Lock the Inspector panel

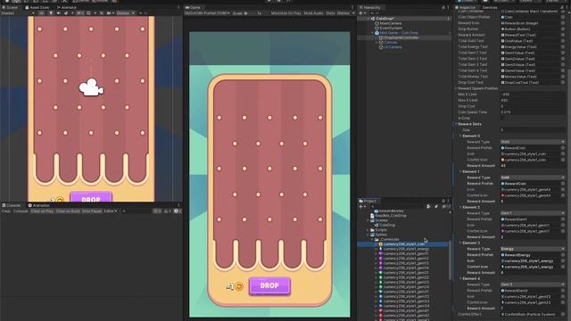click(562, 7)
